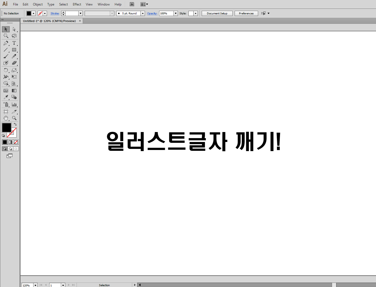Open the Object menu
Viewport: 376px width, 287px height.
tap(38, 4)
